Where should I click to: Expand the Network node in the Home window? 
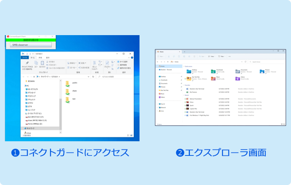coord(157,108)
